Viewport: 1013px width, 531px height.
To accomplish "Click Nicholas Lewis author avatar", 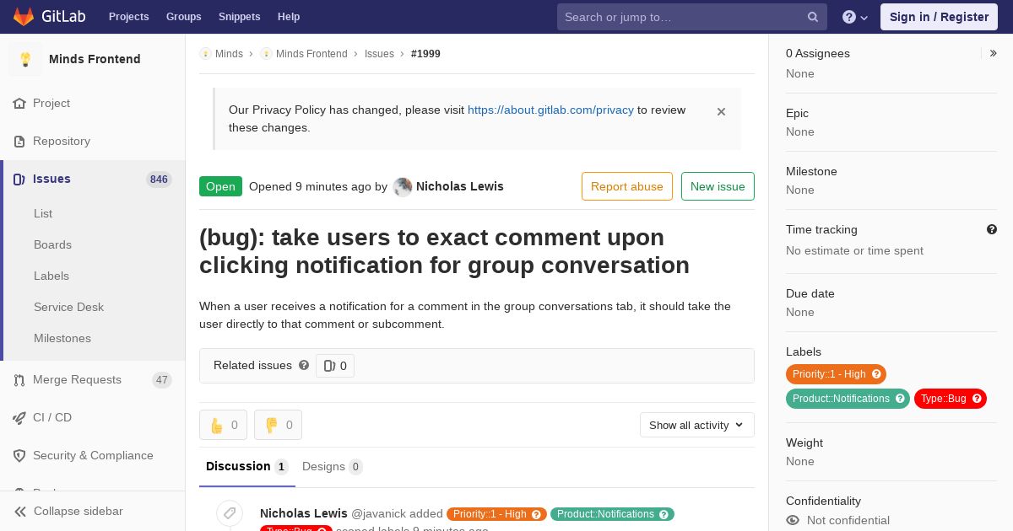I will pos(403,187).
